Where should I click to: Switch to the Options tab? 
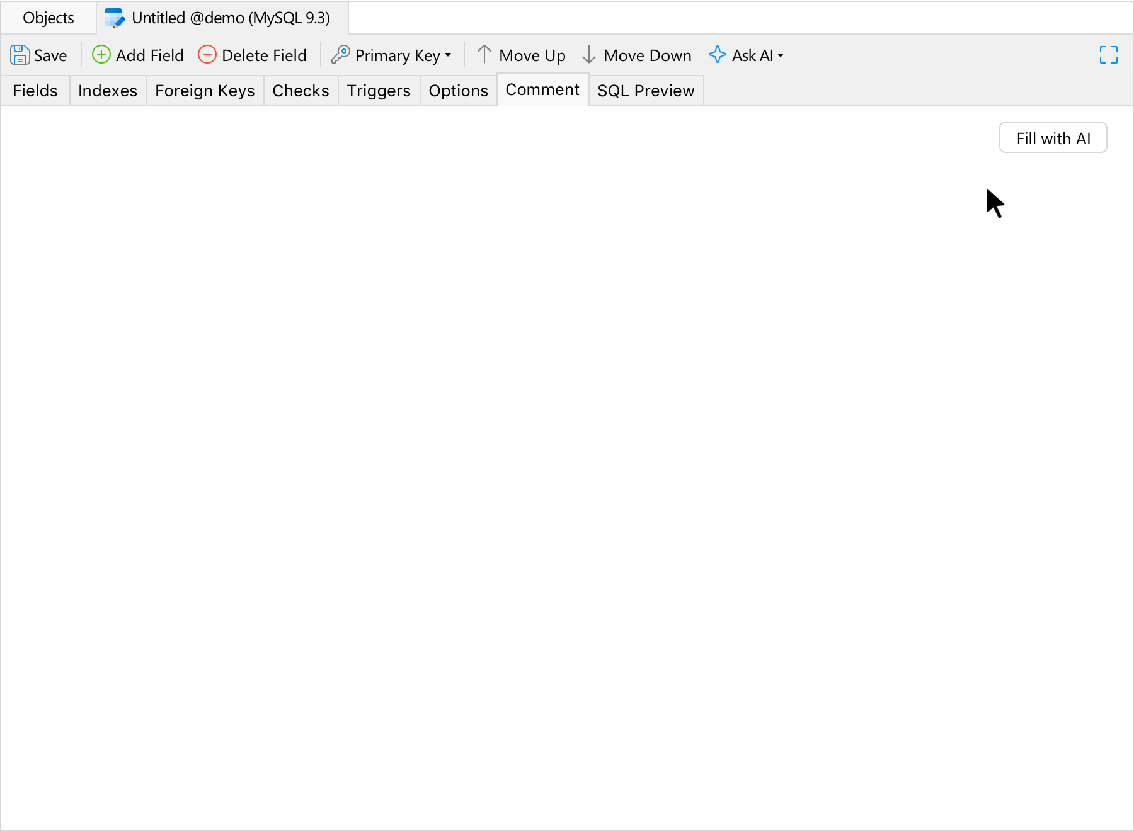459,91
